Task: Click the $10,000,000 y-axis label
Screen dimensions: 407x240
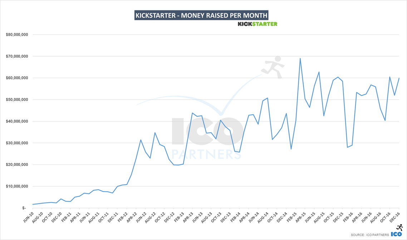Action: tap(18, 186)
